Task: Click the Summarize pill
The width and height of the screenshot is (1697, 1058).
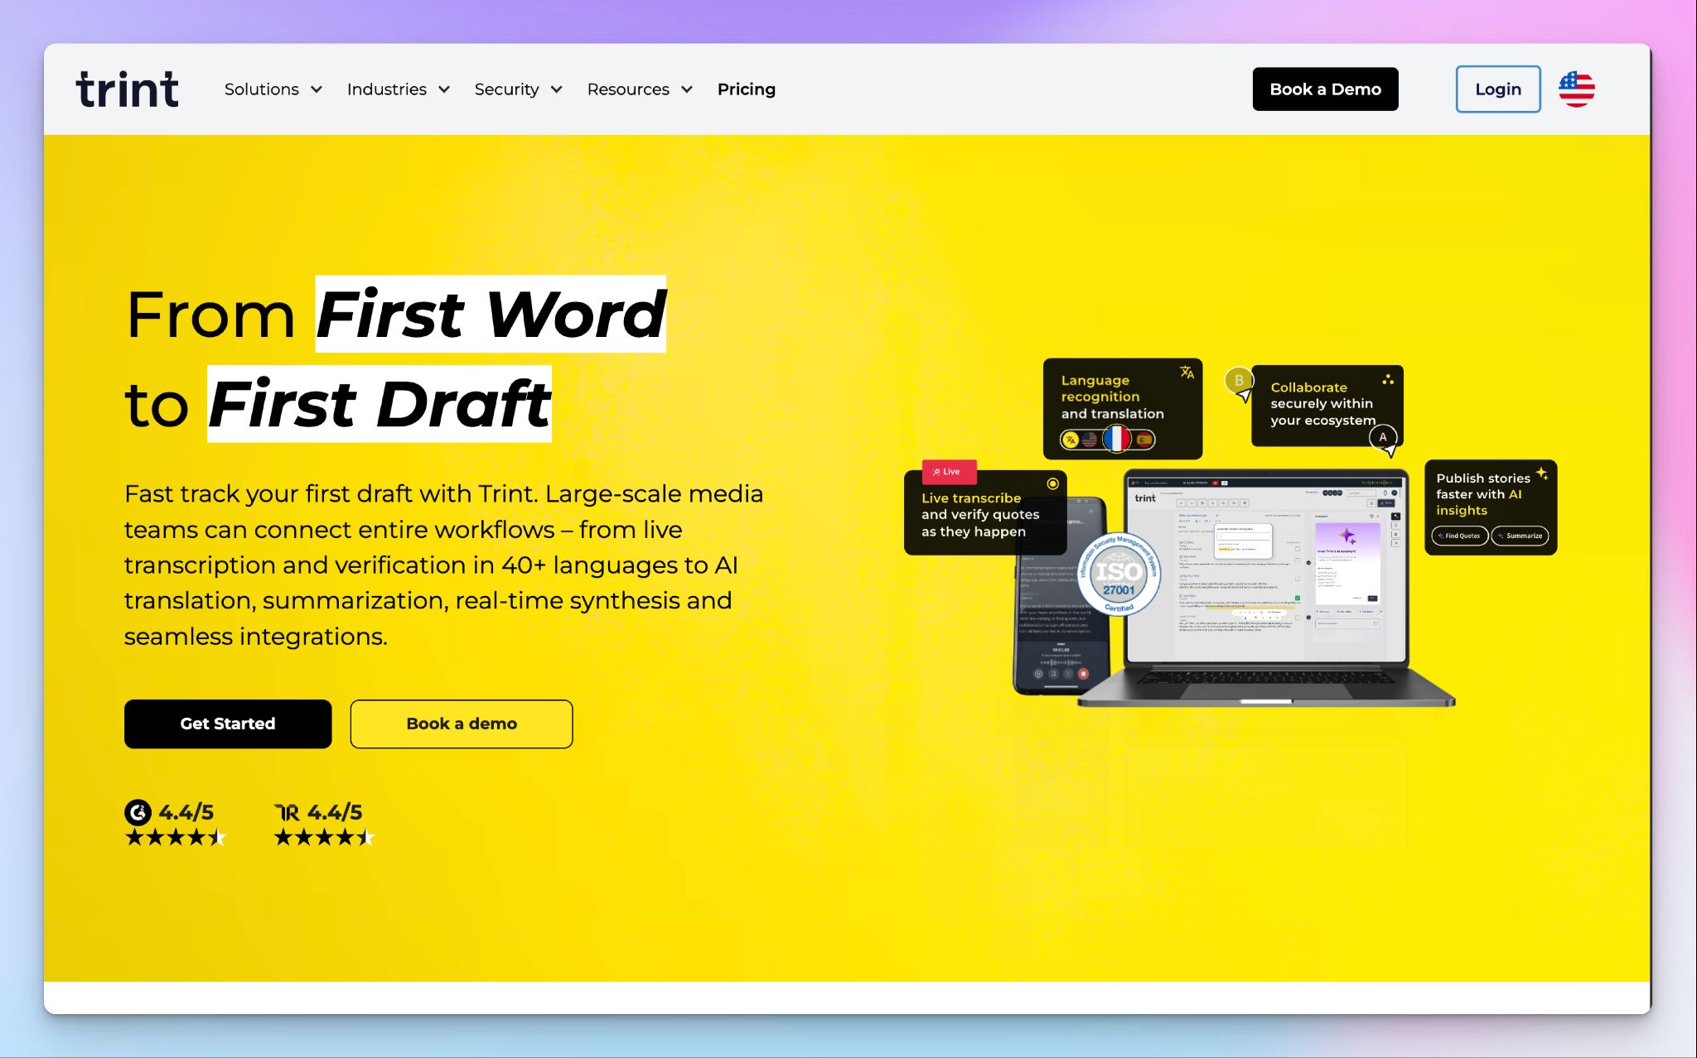Action: click(1521, 536)
